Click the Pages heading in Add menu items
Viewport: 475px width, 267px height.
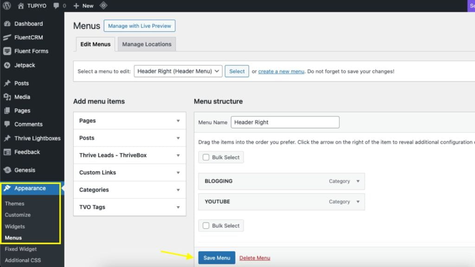click(88, 121)
